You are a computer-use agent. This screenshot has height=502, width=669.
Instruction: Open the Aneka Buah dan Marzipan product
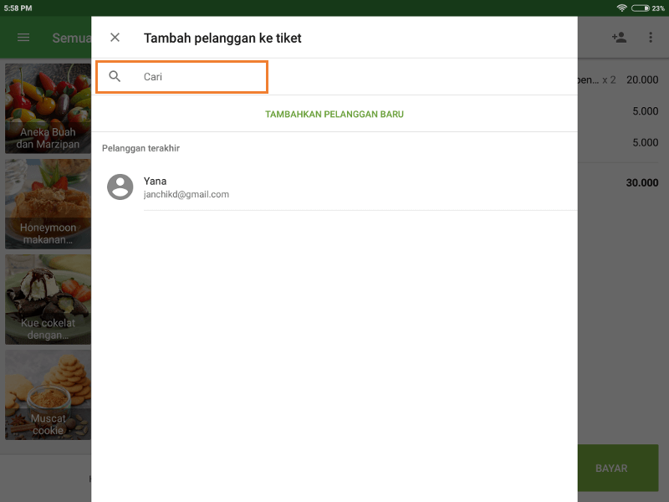48,109
